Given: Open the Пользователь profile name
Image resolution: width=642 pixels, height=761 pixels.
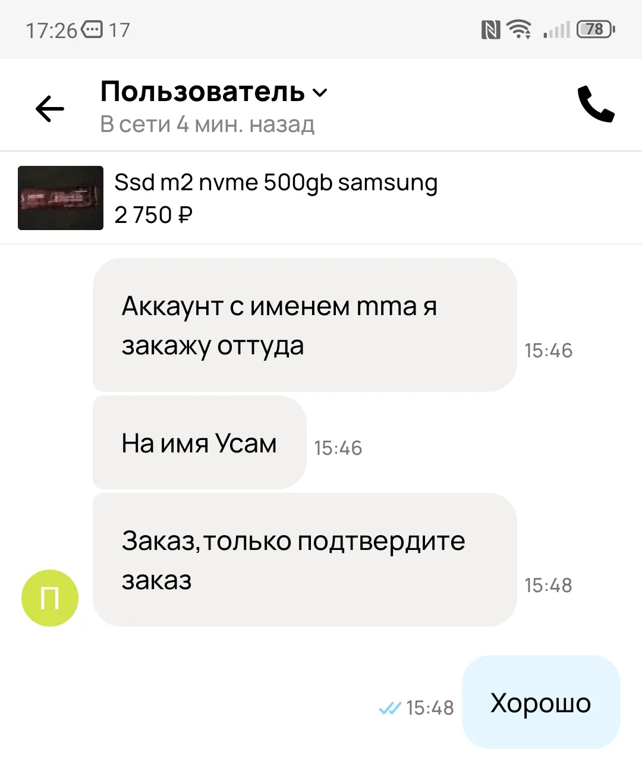Looking at the screenshot, I should point(202,92).
